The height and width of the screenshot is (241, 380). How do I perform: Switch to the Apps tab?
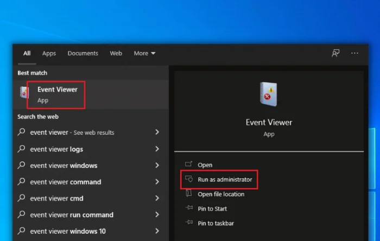pyautogui.click(x=49, y=53)
